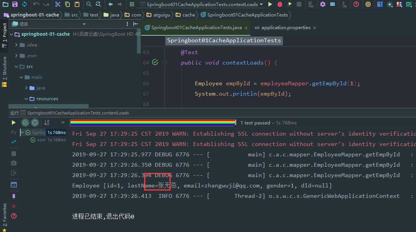This screenshot has width=416, height=232.
Task: Click the rainbow test progress bar
Action: coord(153,123)
